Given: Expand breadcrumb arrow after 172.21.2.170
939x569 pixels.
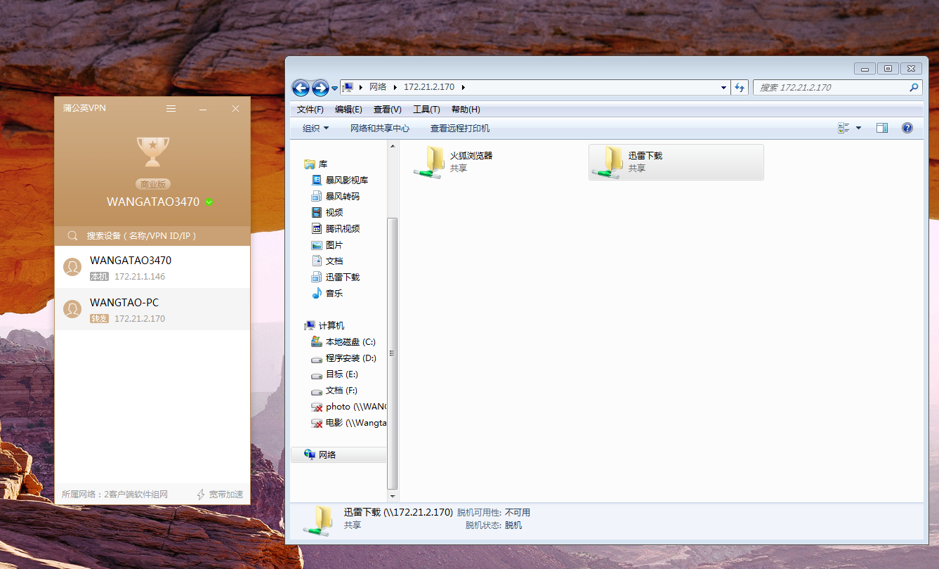Looking at the screenshot, I should click(464, 87).
